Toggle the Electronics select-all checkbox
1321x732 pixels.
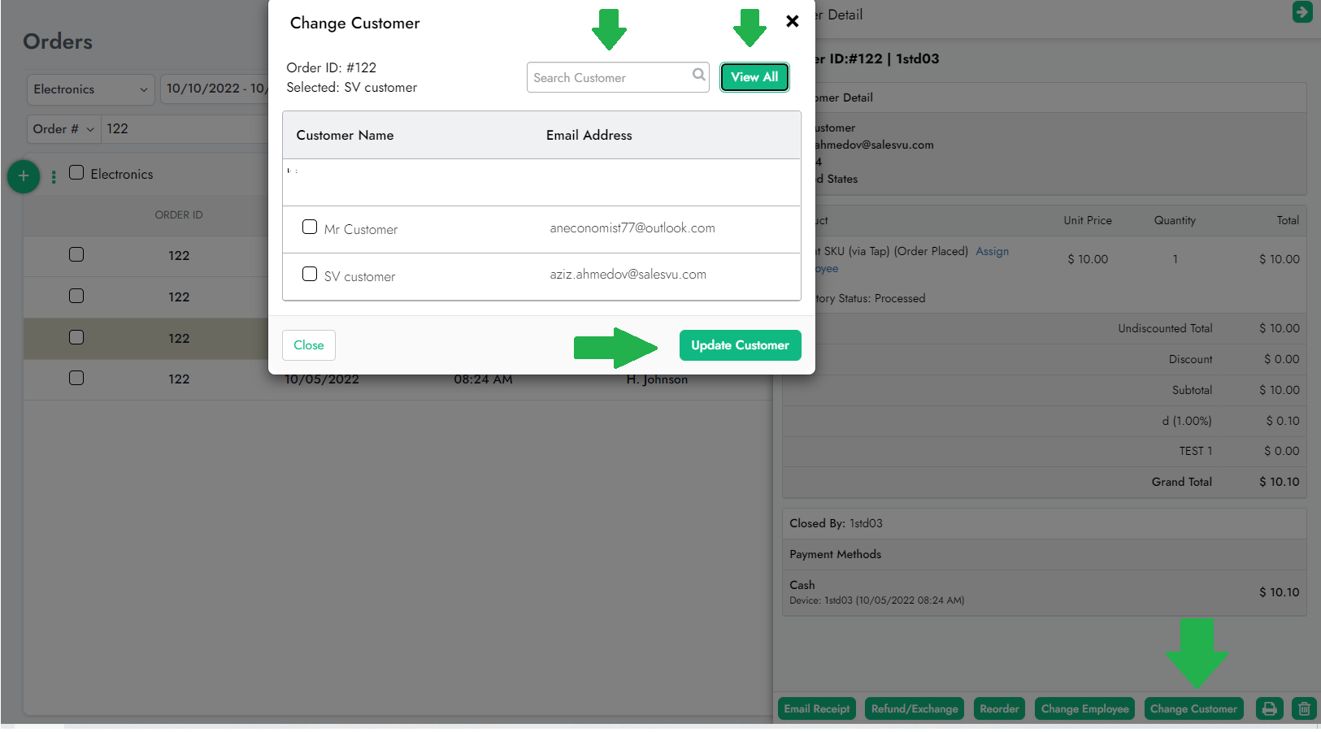(x=76, y=172)
